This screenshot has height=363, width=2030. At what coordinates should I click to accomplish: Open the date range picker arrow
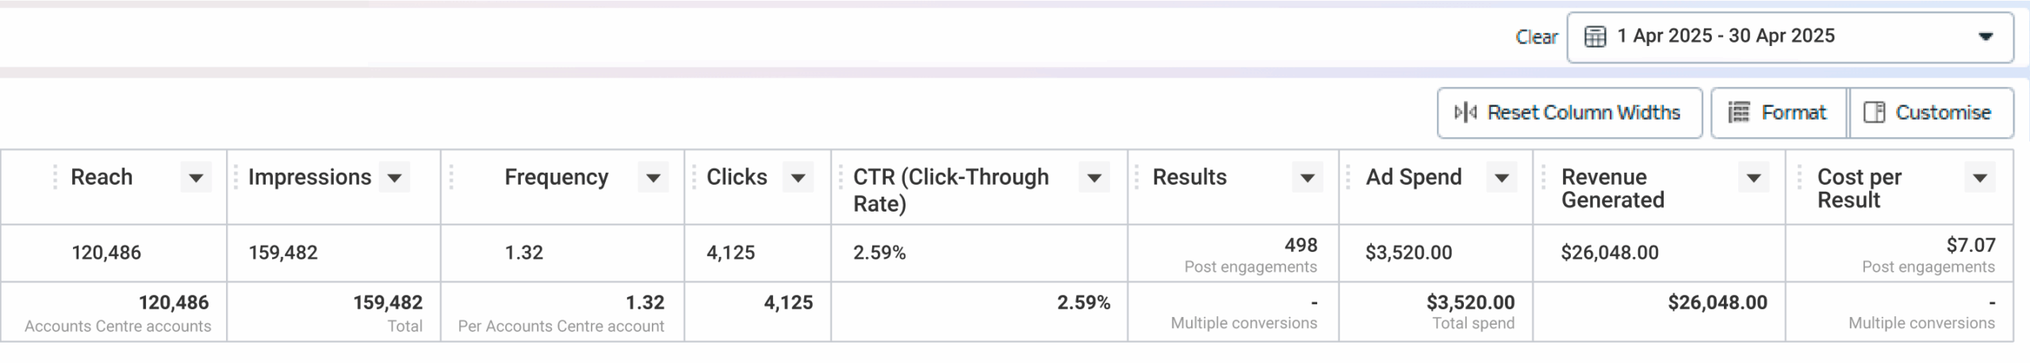1986,36
